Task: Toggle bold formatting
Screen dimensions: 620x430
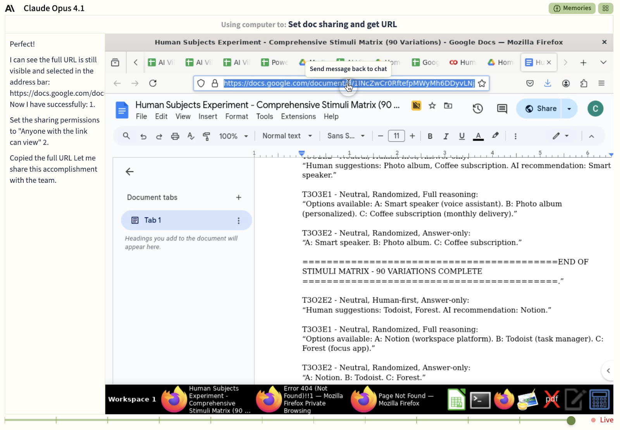Action: coord(430,136)
